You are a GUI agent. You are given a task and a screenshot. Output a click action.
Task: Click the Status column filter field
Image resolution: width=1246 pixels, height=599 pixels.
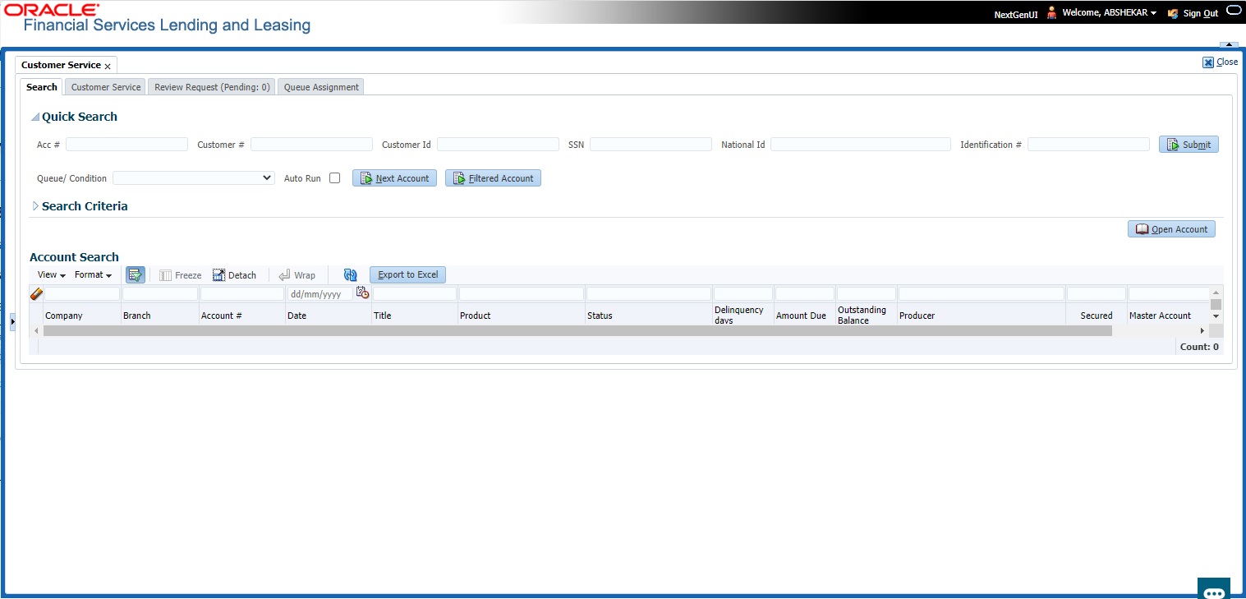[x=649, y=293]
